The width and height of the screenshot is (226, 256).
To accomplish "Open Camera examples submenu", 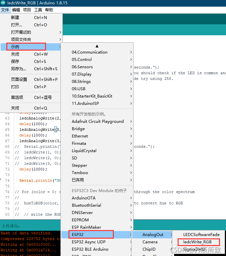I will pyautogui.click(x=152, y=242).
